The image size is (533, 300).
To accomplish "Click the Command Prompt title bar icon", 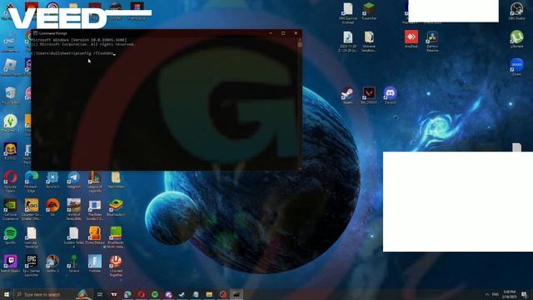I will [x=35, y=33].
